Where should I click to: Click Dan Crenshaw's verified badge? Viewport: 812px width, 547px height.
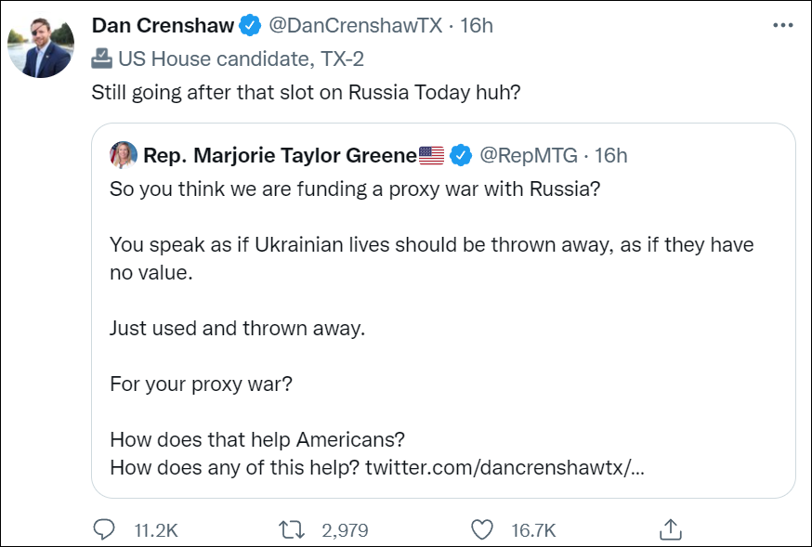251,26
